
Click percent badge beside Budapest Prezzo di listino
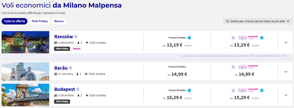tap(189, 91)
